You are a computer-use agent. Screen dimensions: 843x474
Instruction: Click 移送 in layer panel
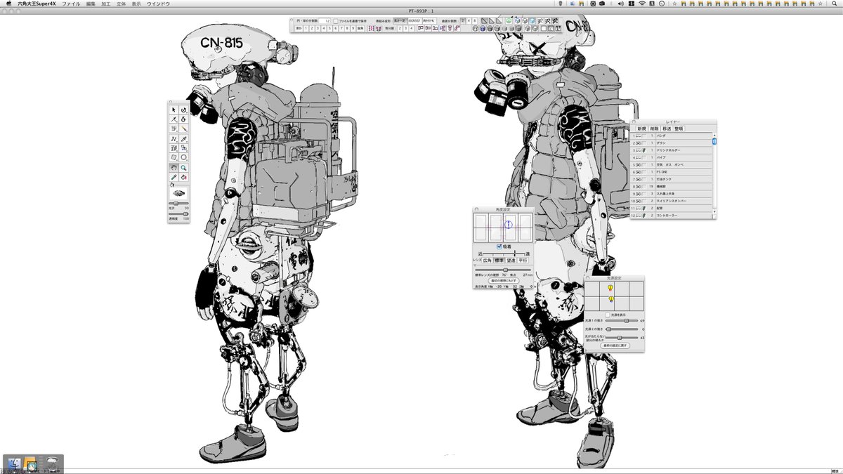667,129
